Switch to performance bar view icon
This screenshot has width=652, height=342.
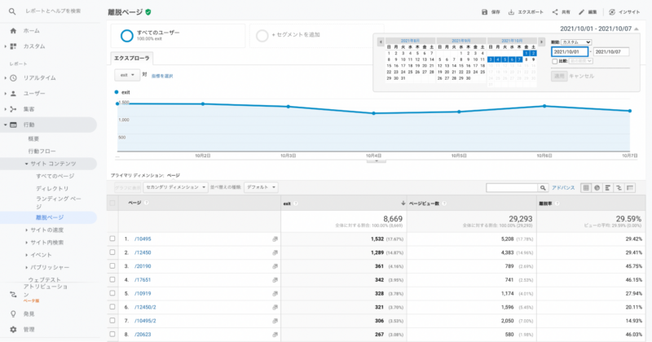pyautogui.click(x=608, y=188)
